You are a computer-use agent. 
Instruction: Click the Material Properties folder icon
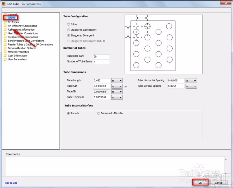coord(5,52)
